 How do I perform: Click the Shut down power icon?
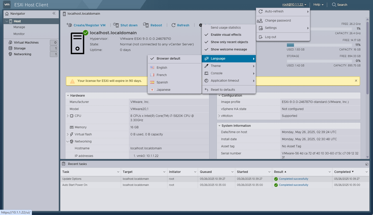click(116, 25)
